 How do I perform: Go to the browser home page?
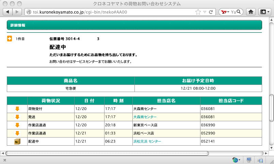coord(251,12)
